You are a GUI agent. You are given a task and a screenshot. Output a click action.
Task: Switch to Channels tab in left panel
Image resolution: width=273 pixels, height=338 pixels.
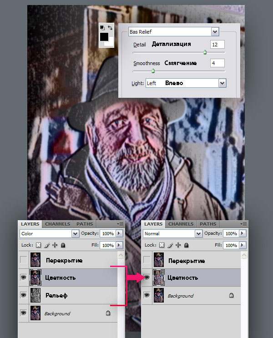pyautogui.click(x=58, y=224)
